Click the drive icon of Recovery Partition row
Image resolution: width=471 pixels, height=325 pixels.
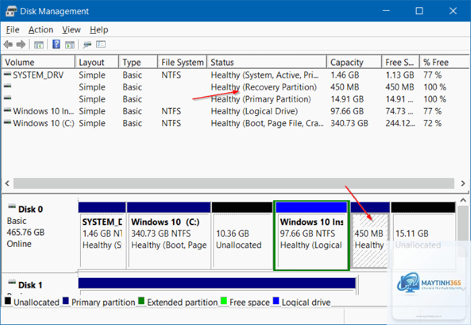point(7,86)
